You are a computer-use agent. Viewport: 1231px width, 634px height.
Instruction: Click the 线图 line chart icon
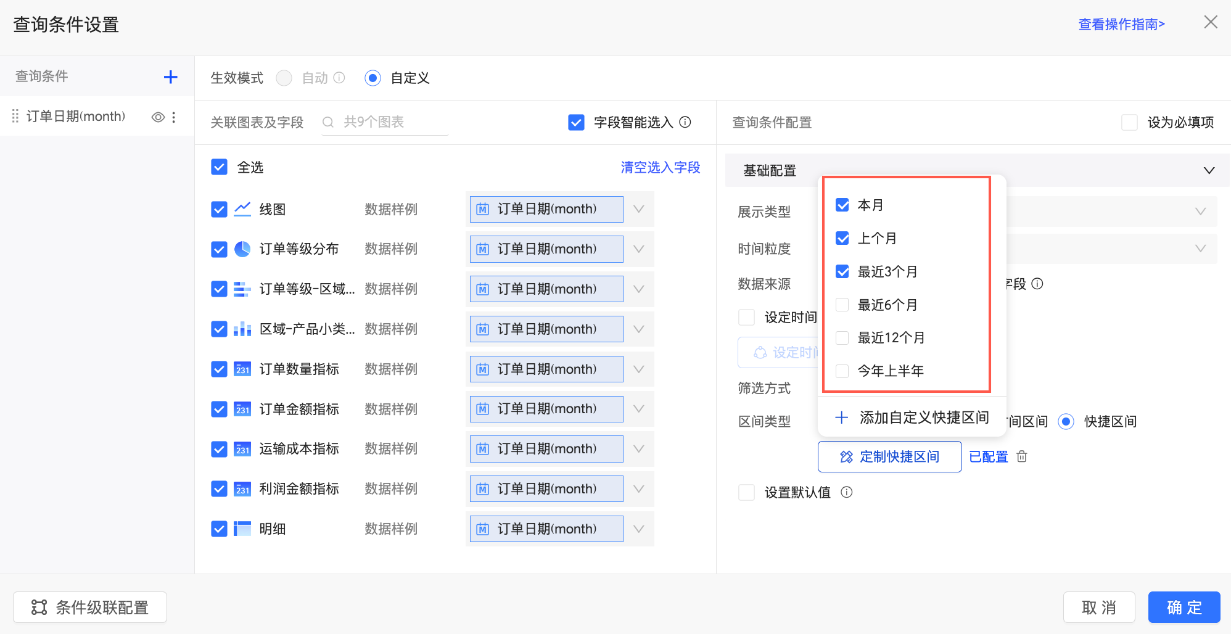(x=242, y=209)
